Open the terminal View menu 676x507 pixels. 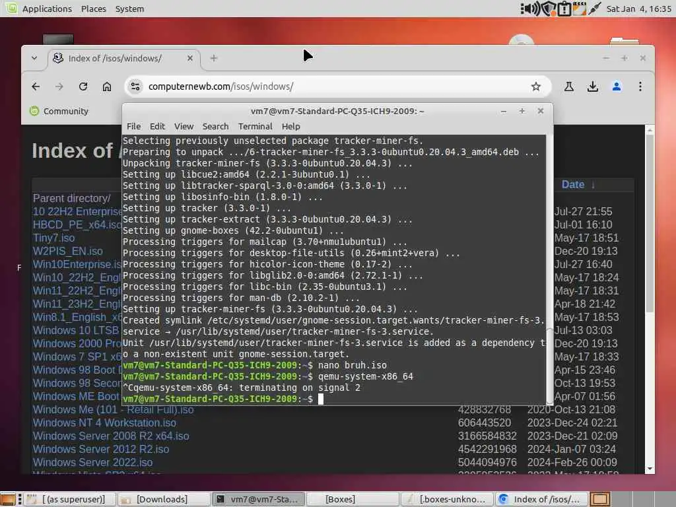pyautogui.click(x=184, y=126)
